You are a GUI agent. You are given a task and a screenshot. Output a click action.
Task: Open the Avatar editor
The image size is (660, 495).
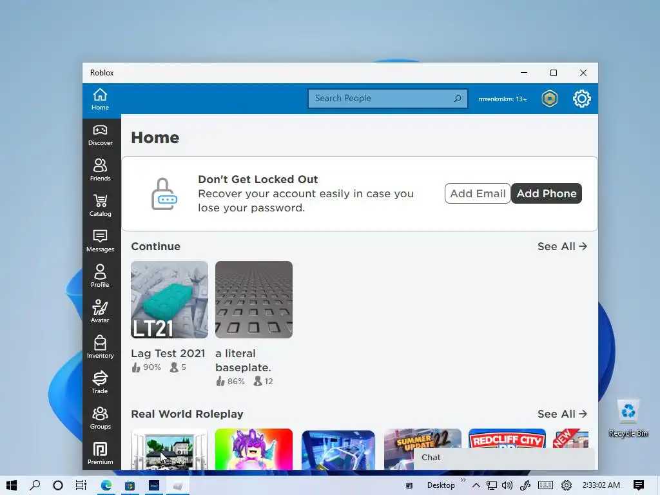pos(100,312)
